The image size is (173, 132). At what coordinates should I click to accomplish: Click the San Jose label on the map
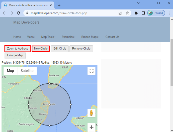(38, 90)
